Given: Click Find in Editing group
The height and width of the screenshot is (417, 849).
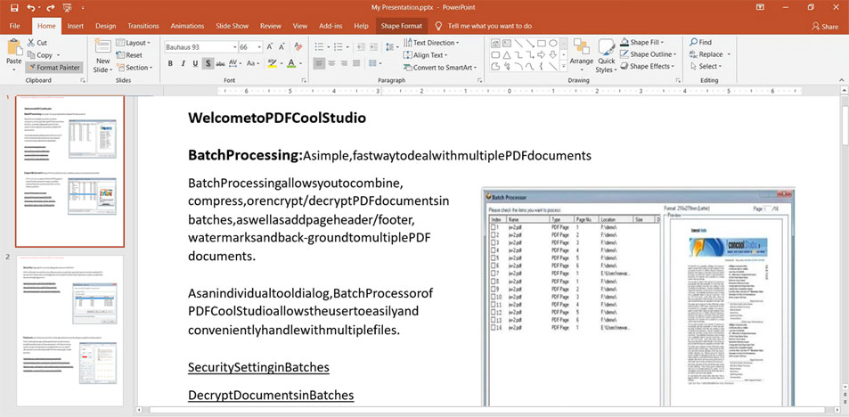Looking at the screenshot, I should 700,42.
